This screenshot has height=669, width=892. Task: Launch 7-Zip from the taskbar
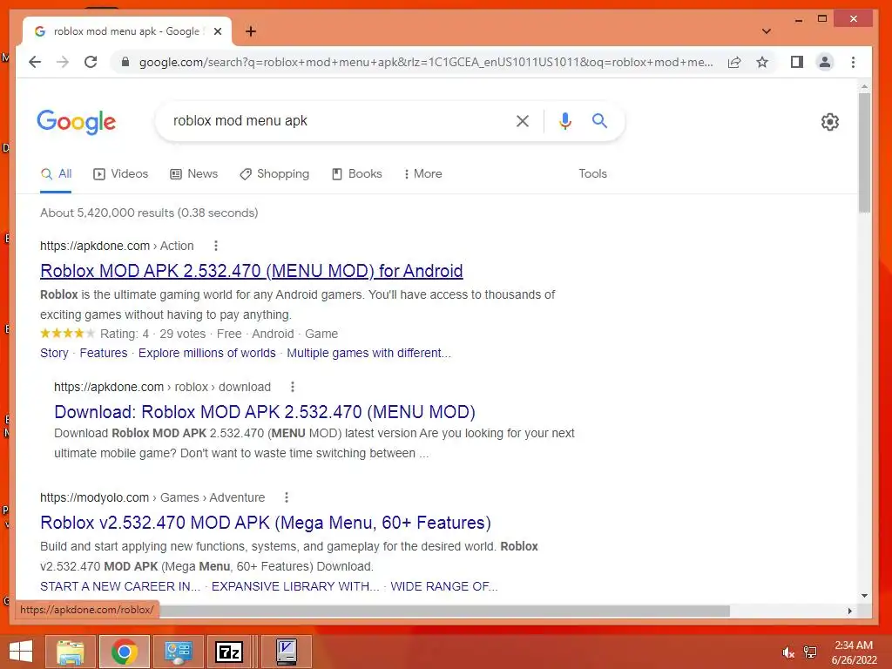tap(230, 652)
